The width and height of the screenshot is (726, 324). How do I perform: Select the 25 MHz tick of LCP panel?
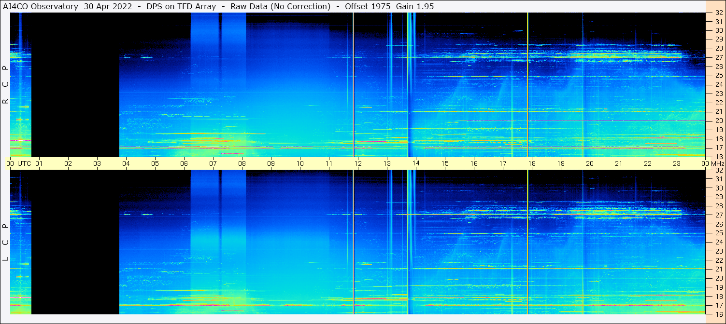[719, 233]
